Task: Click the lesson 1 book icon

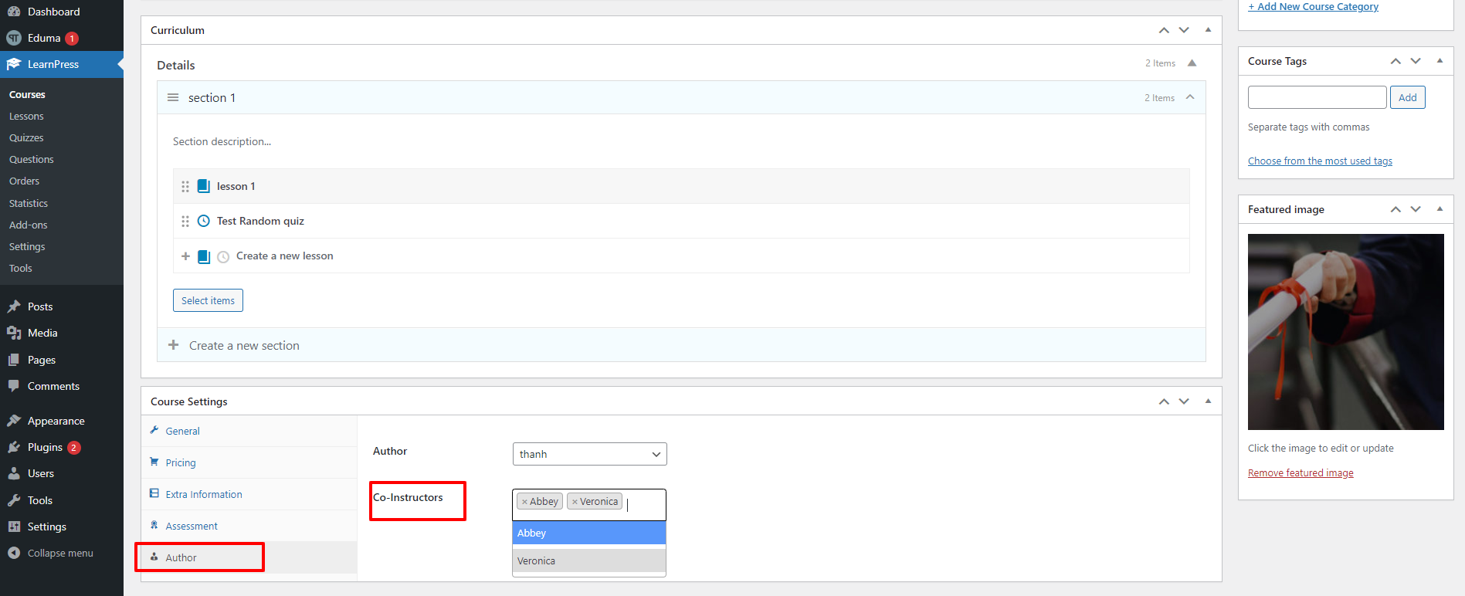Action: (x=204, y=186)
